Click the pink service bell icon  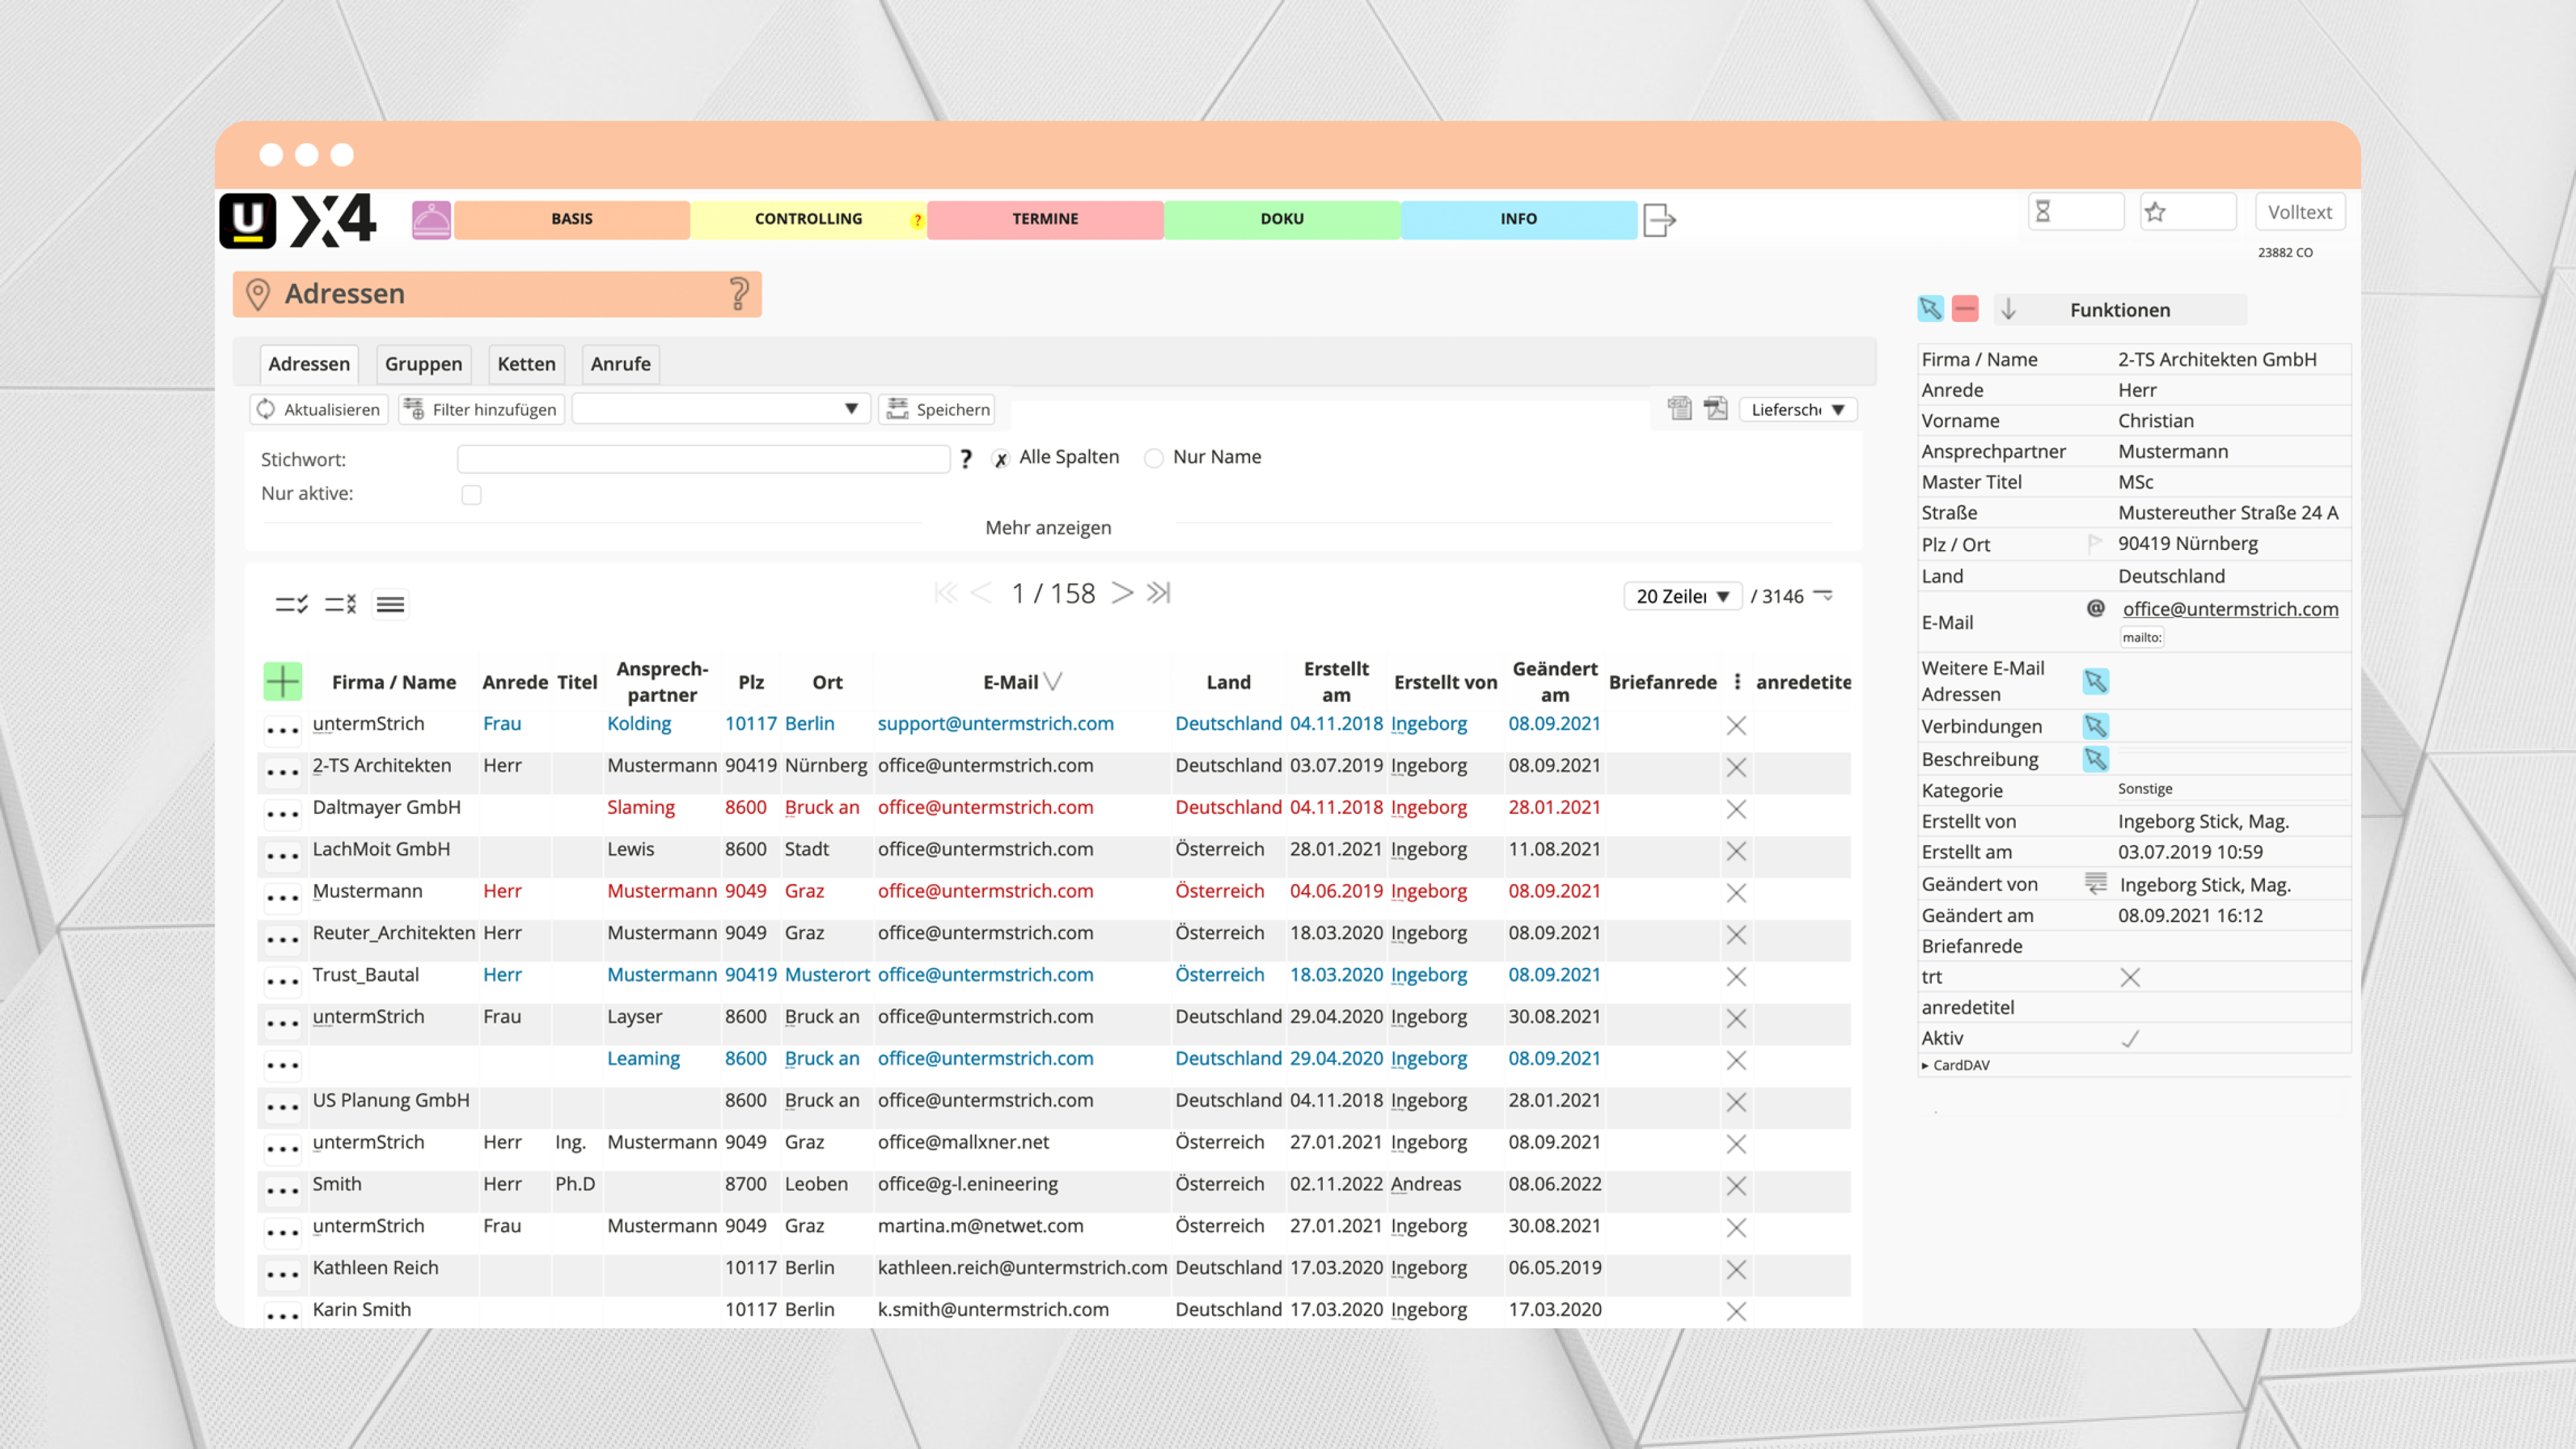(431, 219)
